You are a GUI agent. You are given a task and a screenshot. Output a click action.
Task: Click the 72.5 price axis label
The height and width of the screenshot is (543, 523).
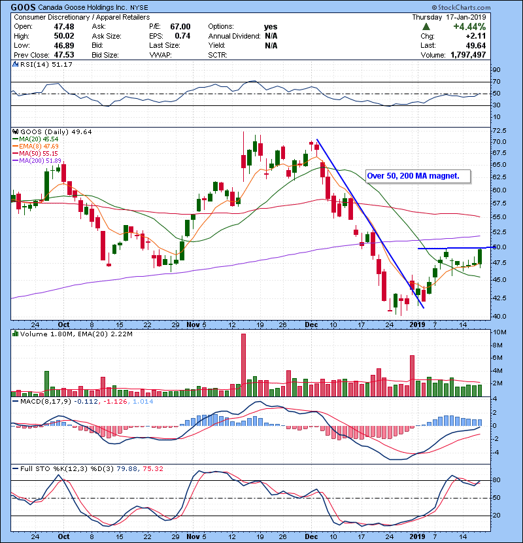(499, 131)
